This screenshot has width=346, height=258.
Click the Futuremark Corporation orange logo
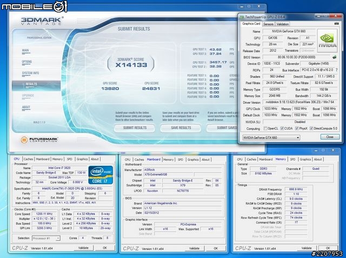point(24,140)
